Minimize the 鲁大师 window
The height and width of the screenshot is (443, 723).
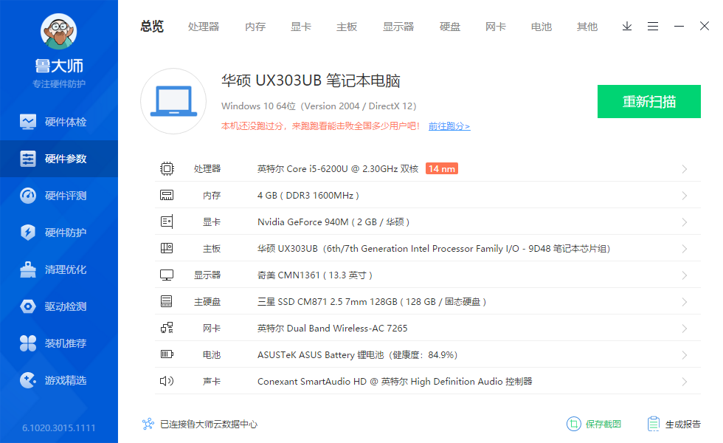(x=679, y=27)
